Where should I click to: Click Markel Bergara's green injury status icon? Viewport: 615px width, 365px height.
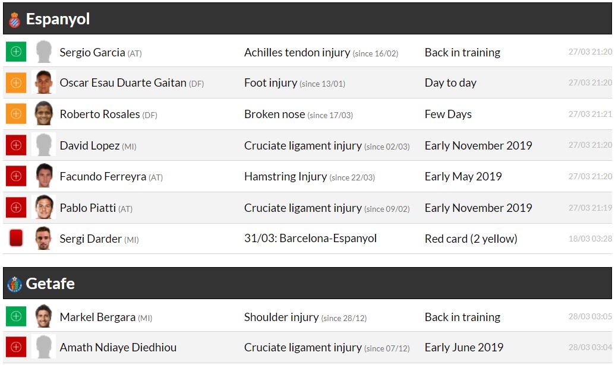click(16, 317)
